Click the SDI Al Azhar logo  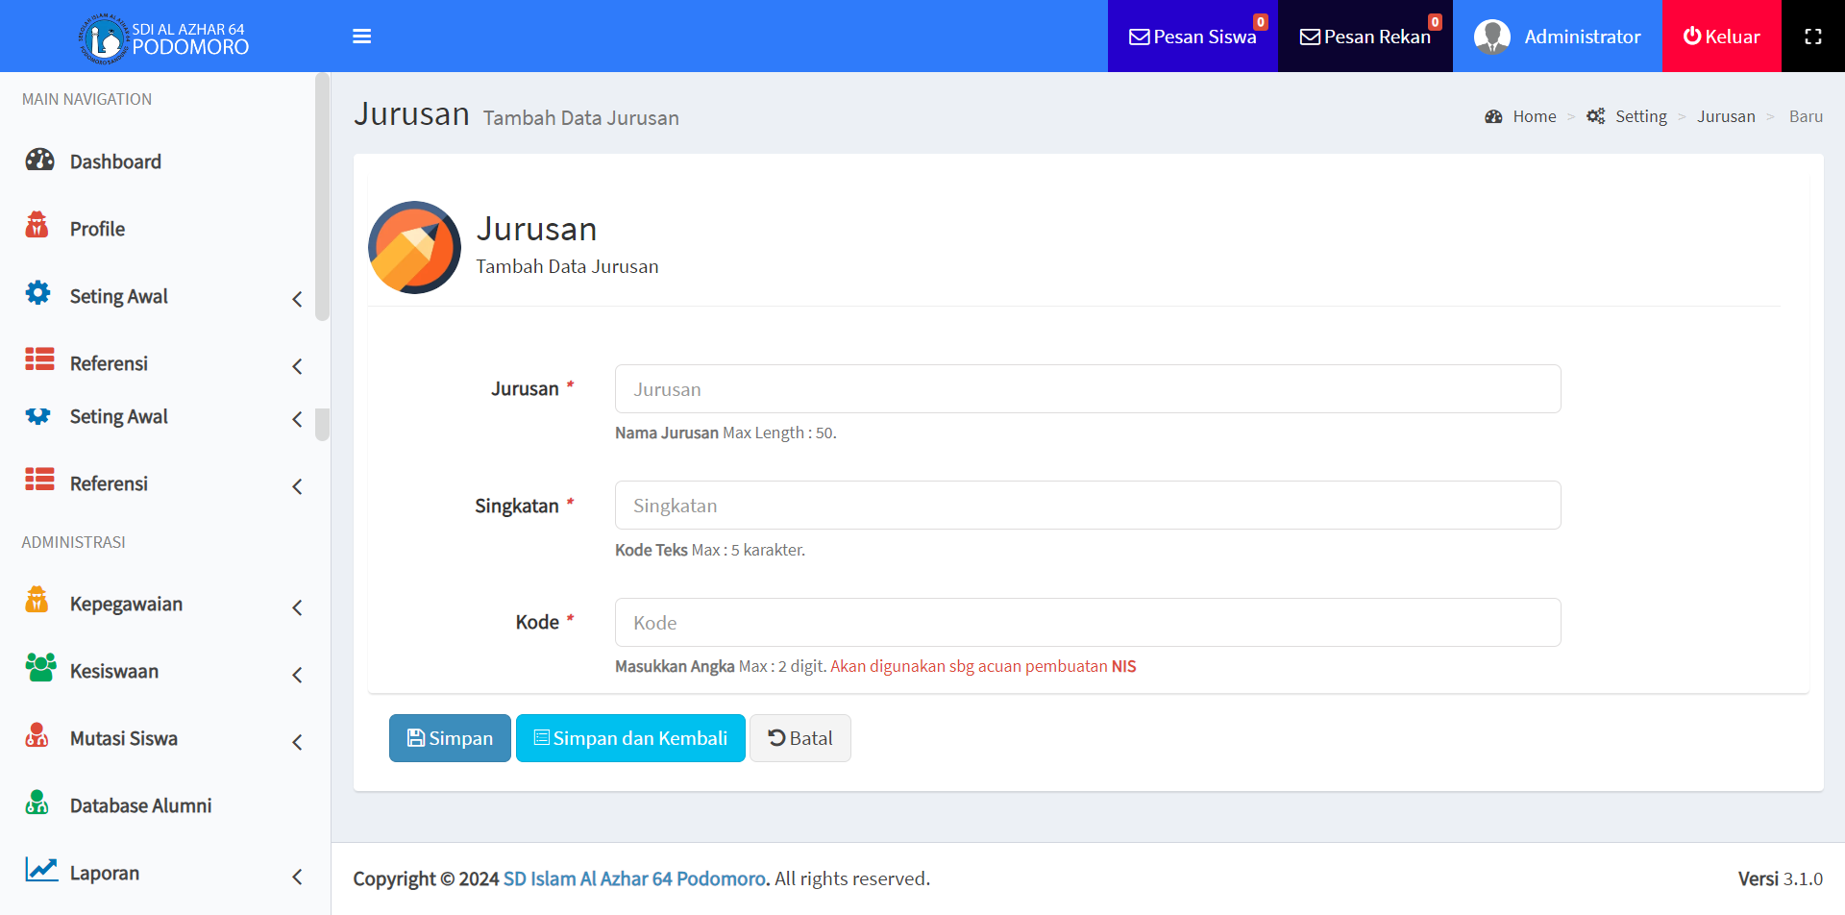click(103, 38)
